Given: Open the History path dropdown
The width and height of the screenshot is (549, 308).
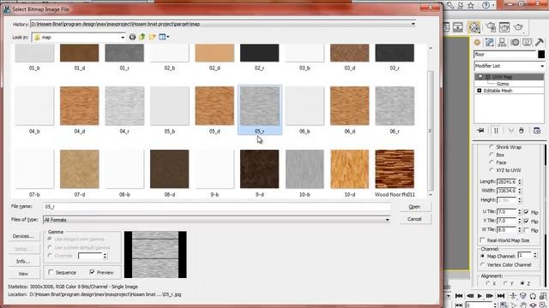Looking at the screenshot, I should (413, 24).
